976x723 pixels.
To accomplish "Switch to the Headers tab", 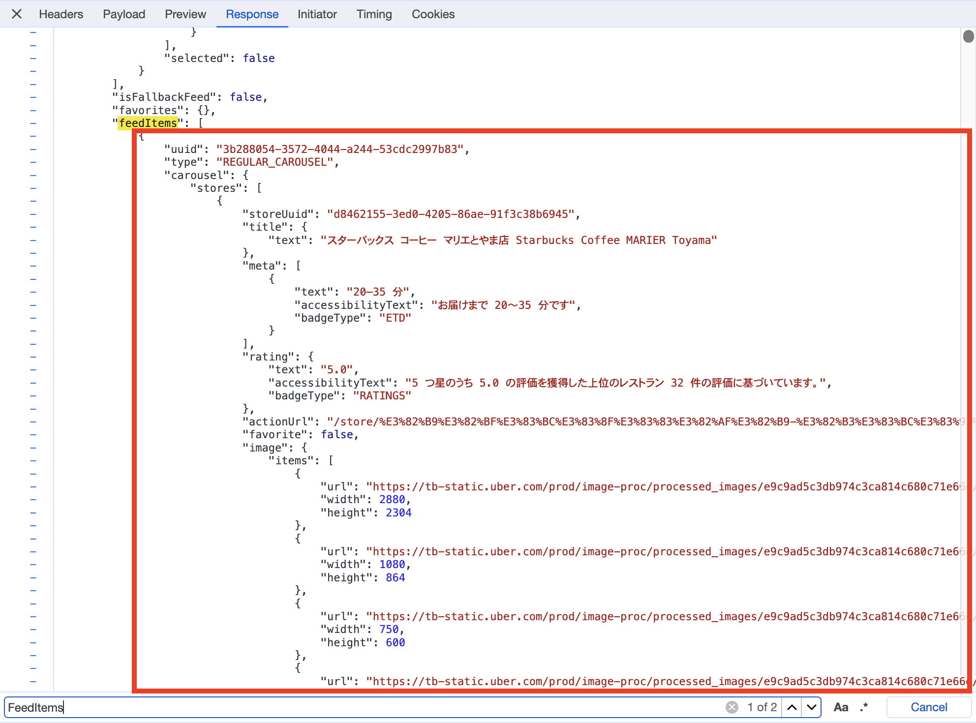I will pos(61,14).
